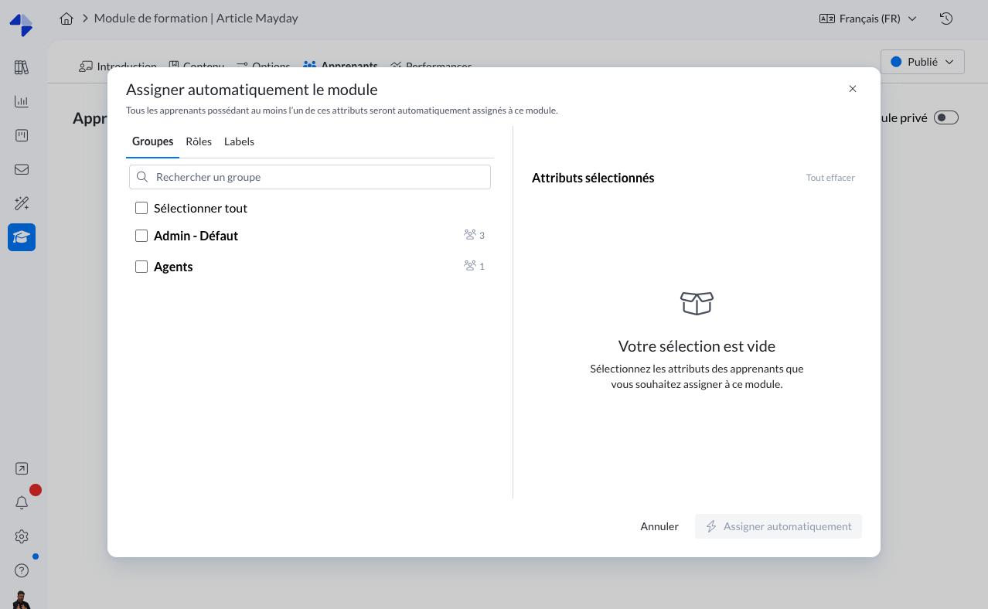Open the Français (FR) language dropdown
The height and width of the screenshot is (609, 988).
(867, 19)
